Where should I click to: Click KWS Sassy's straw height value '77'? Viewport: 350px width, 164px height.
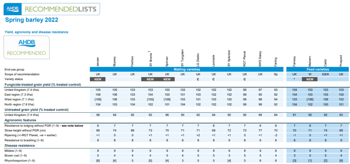pyautogui.click(x=260, y=130)
